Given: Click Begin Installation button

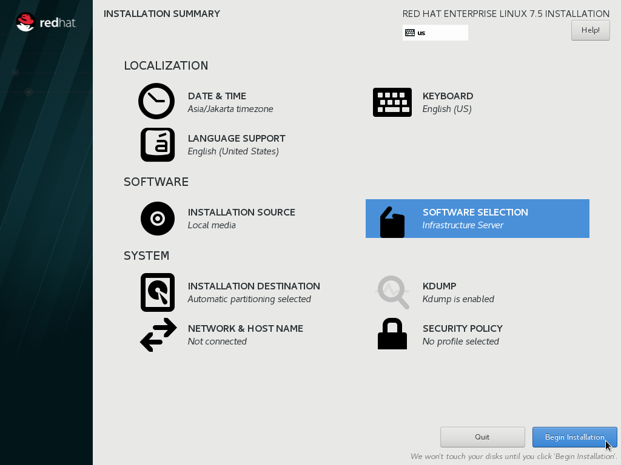Looking at the screenshot, I should [575, 437].
